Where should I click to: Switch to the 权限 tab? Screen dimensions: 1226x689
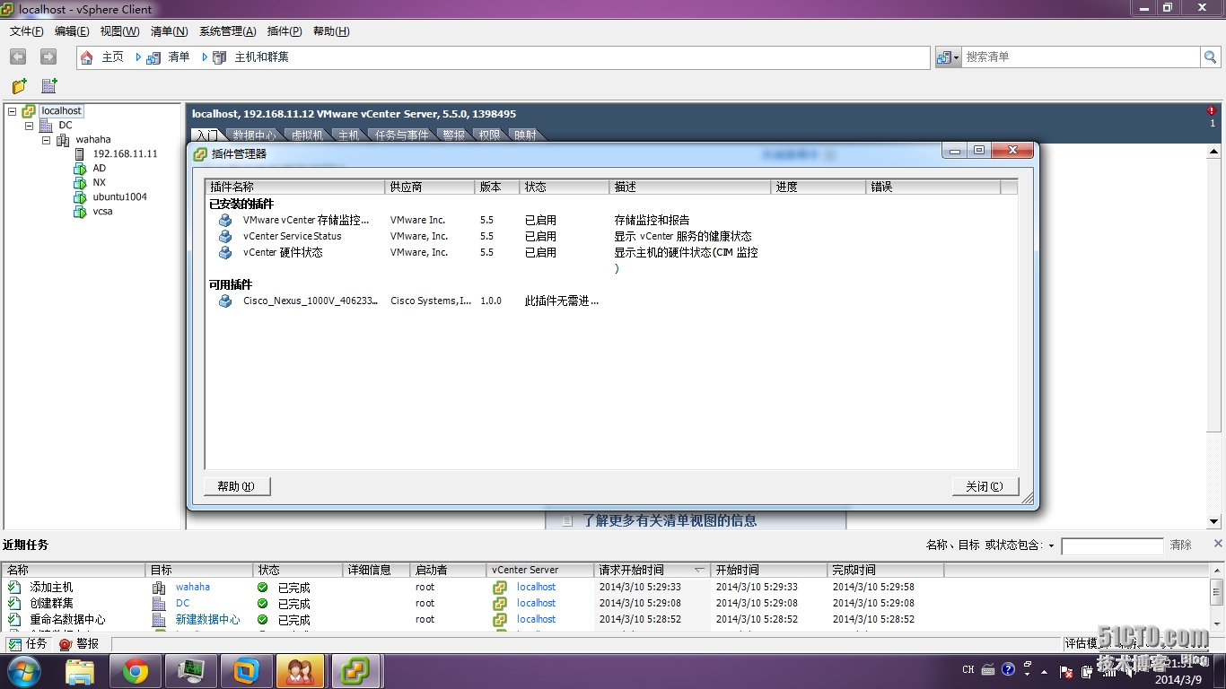[489, 135]
